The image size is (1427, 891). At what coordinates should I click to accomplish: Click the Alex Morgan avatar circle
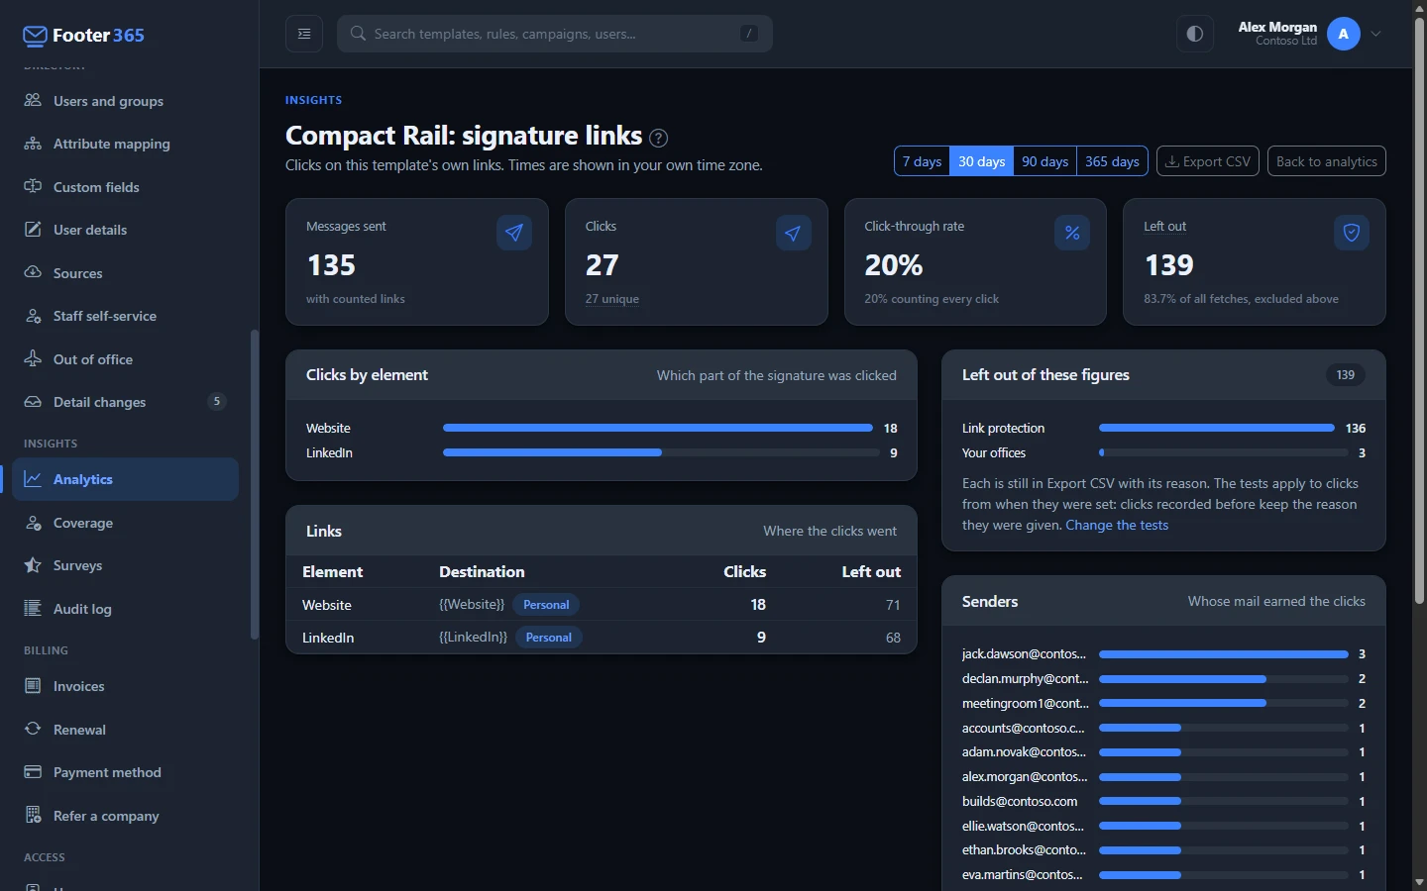[x=1344, y=34]
